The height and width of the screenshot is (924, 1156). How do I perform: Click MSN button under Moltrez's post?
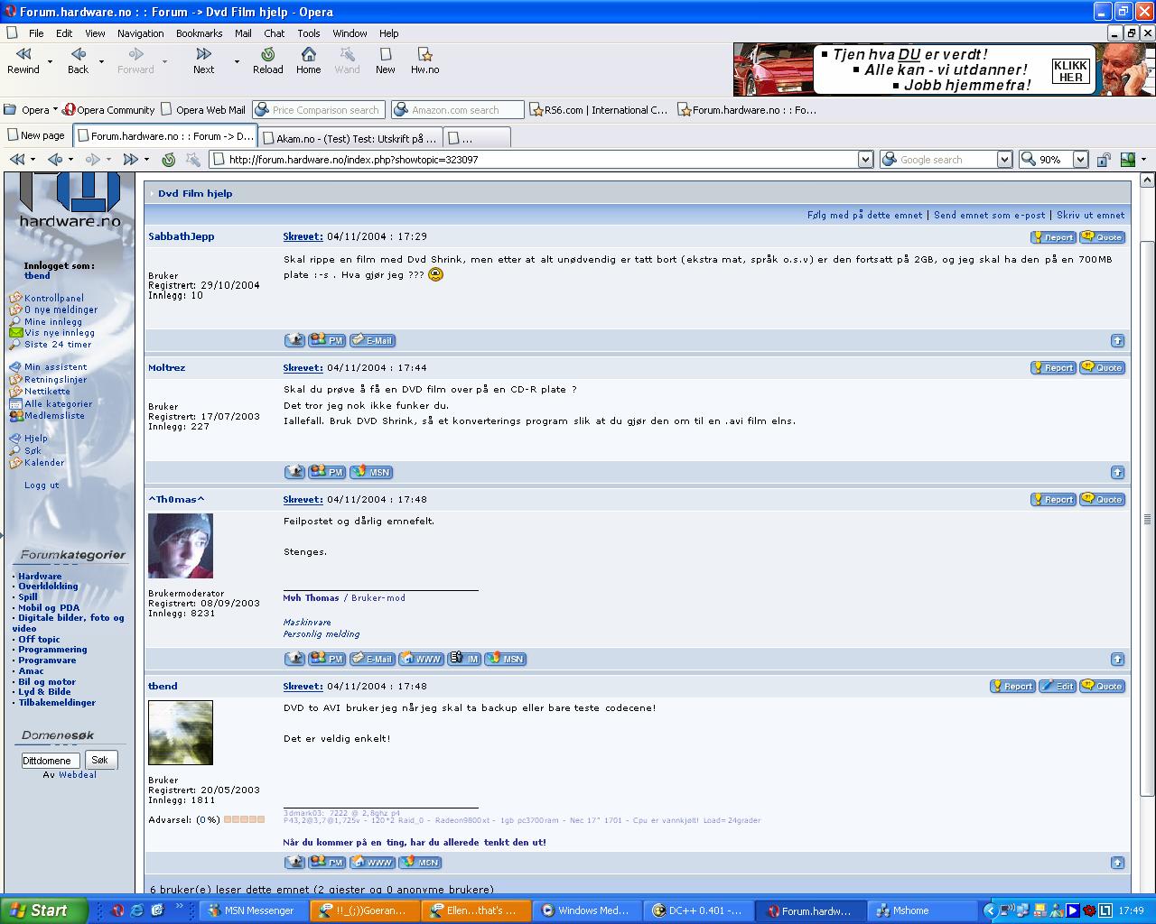[x=371, y=473]
